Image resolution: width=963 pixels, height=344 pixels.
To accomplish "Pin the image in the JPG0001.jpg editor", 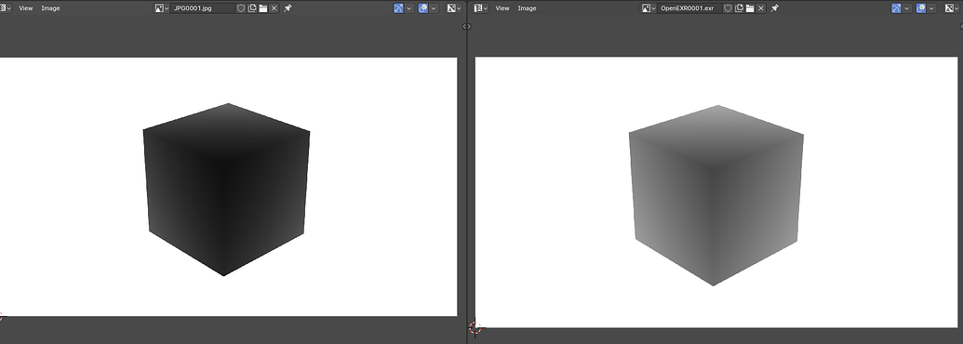I will pos(288,8).
